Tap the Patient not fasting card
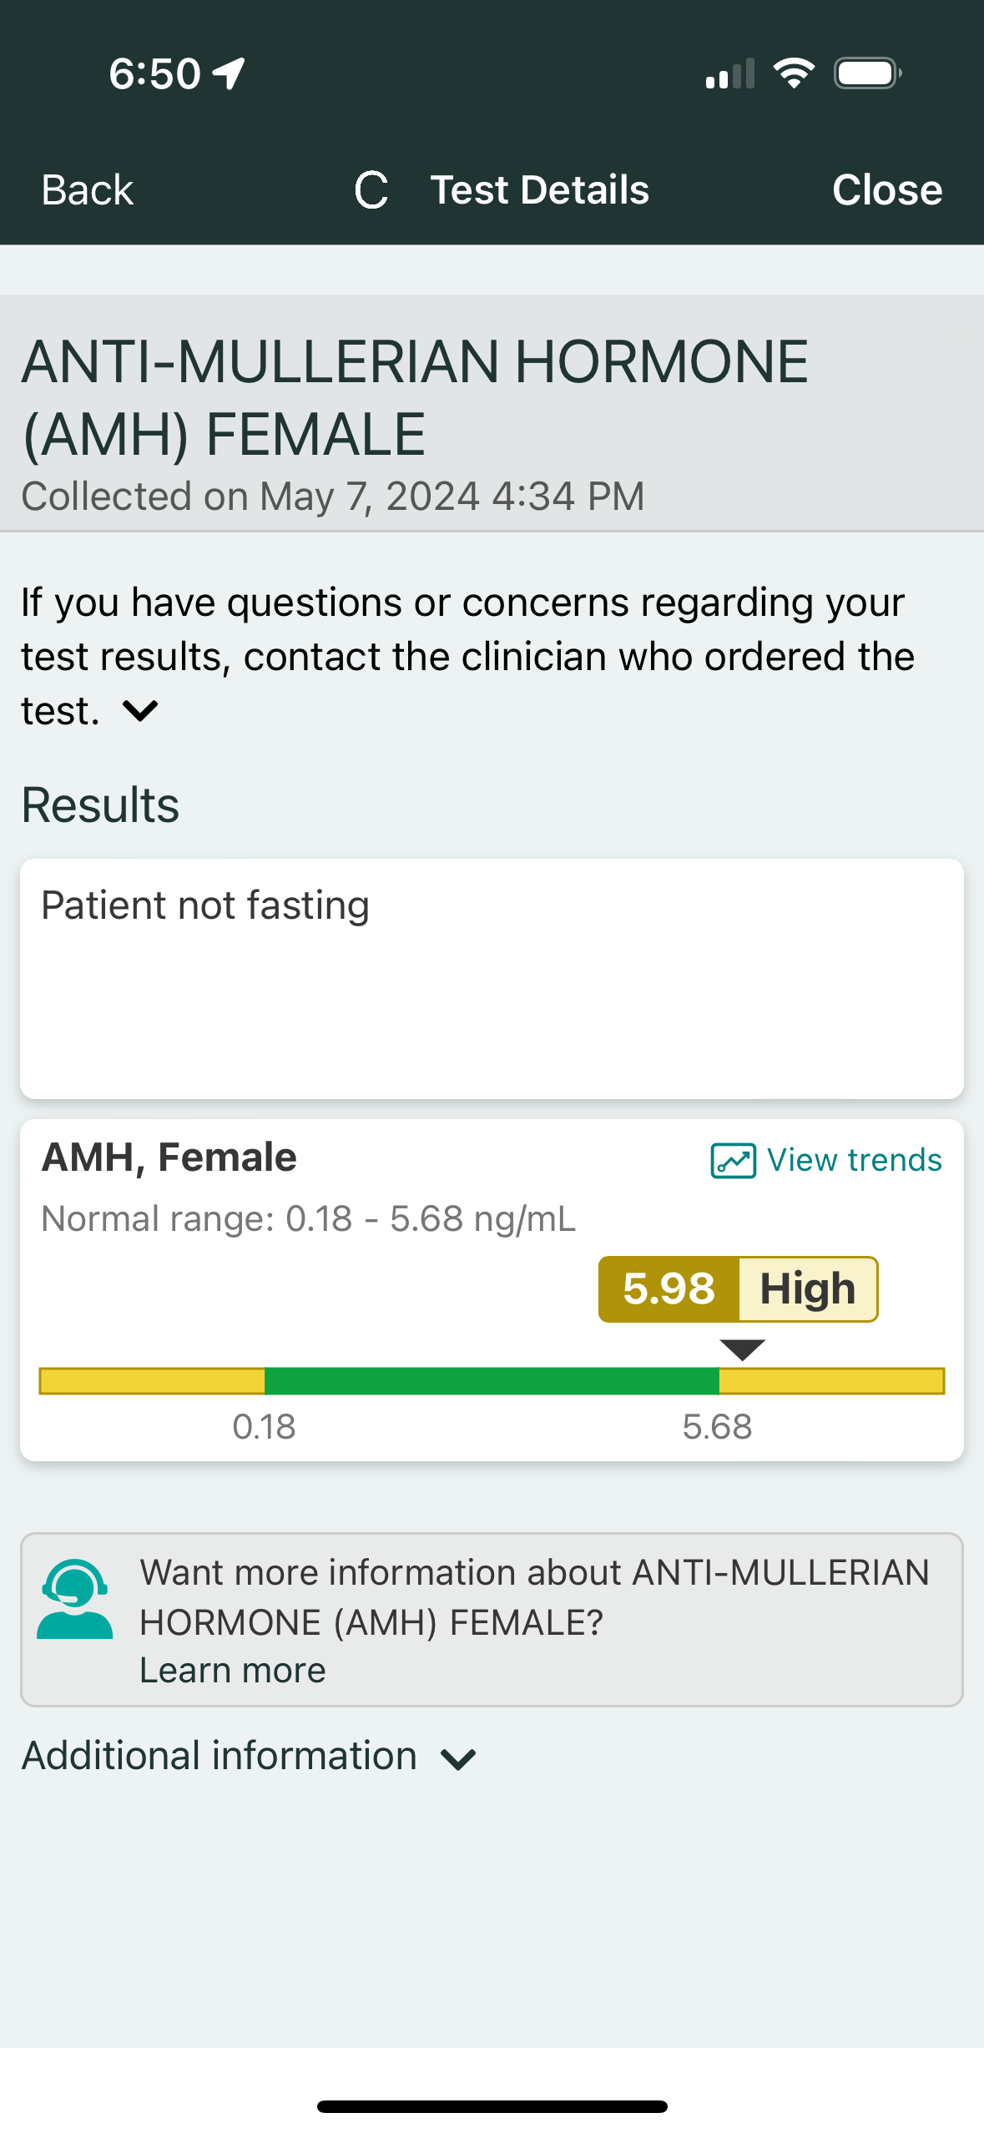 tap(492, 978)
